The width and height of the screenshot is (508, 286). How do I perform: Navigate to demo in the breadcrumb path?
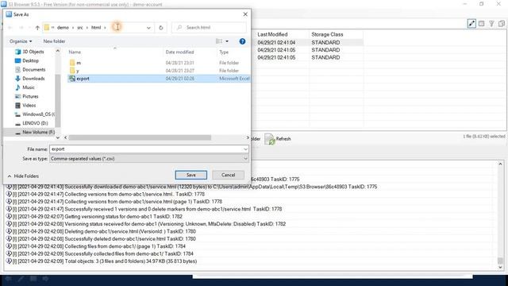[63, 28]
